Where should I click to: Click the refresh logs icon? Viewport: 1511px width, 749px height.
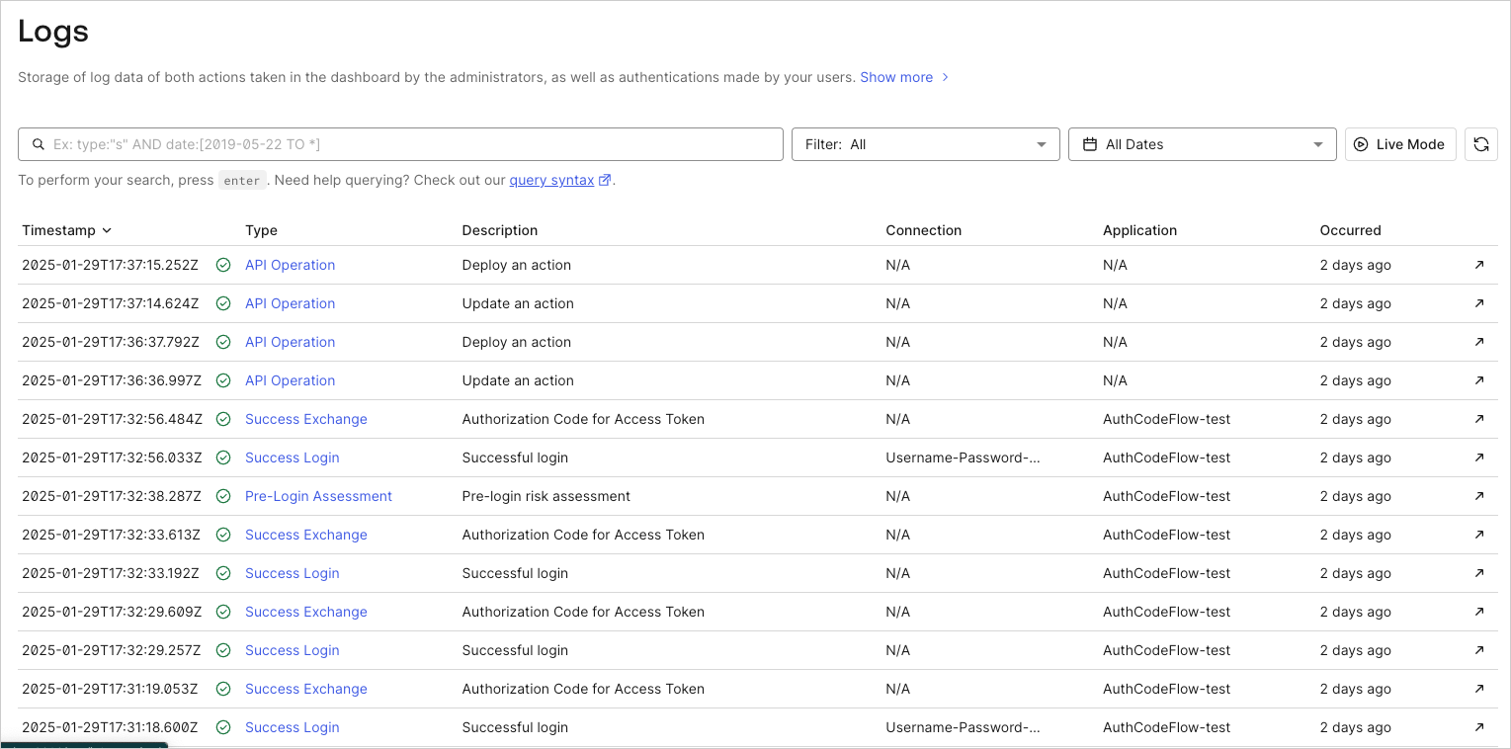[1480, 143]
